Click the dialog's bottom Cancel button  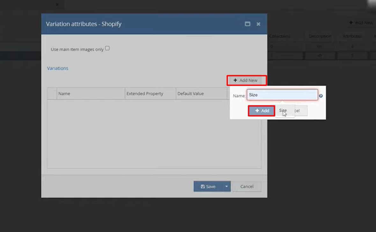247,186
